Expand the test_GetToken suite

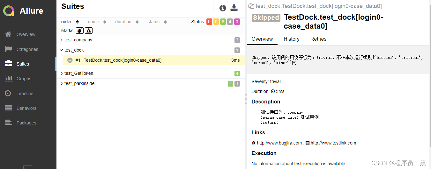click(x=62, y=73)
